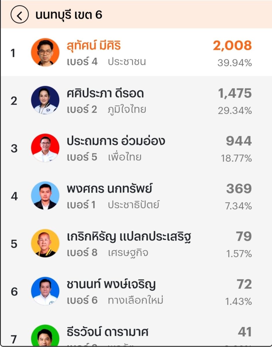Viewport: 272px width, 347px height.
Task: Open สุทัศน์ มีศิริ candidate photo
Action: click(x=45, y=52)
